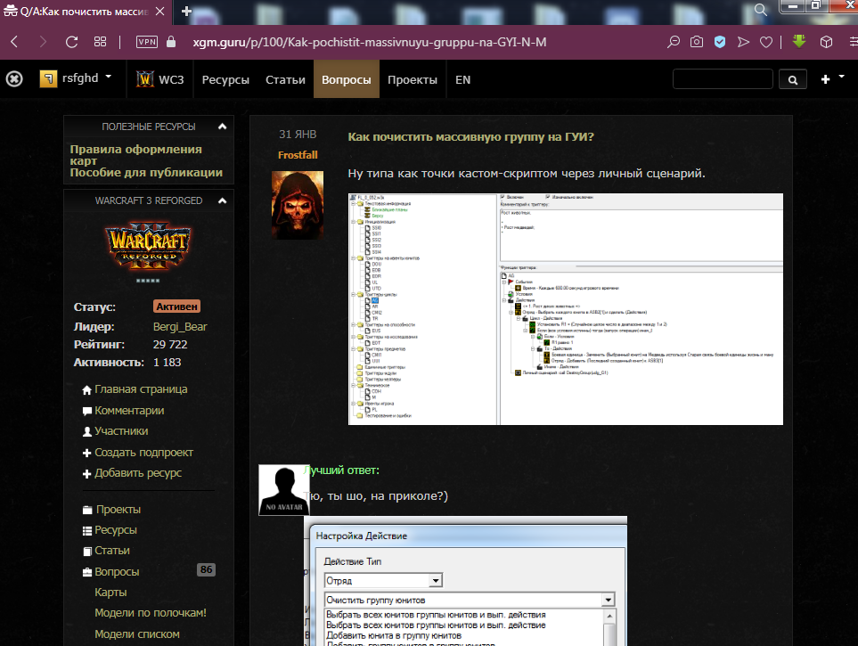
Task: Focus the site search field
Action: (x=723, y=79)
